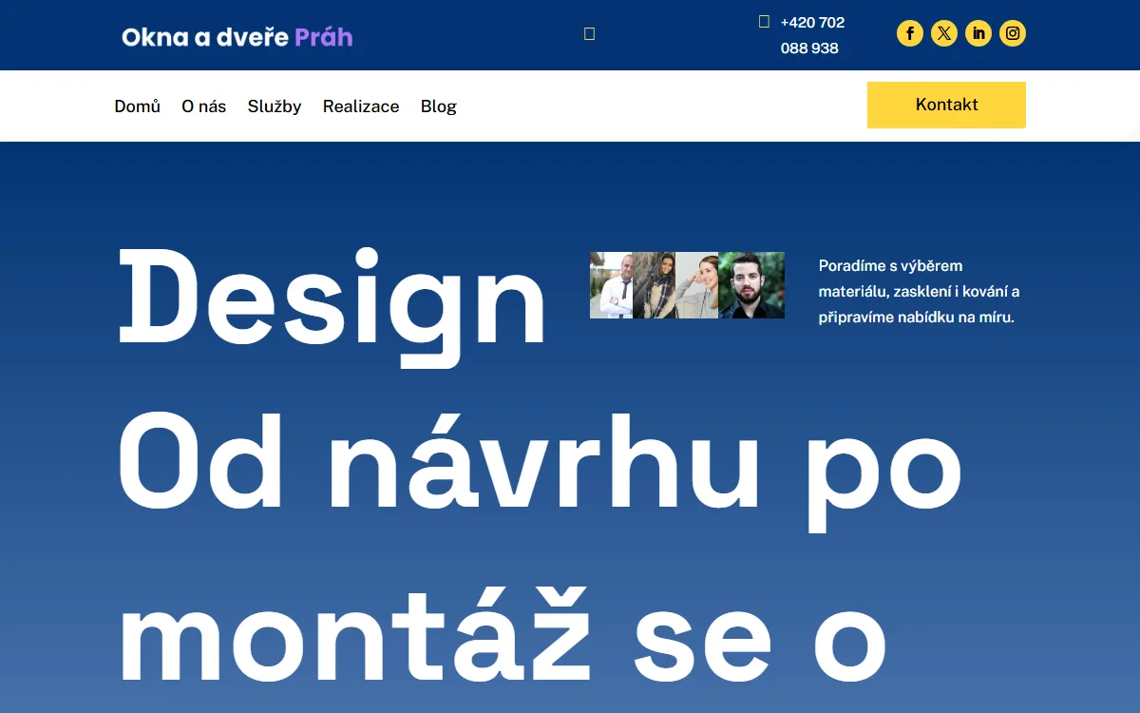
Task: Click the small icon beside the phone number
Action: pos(764,22)
